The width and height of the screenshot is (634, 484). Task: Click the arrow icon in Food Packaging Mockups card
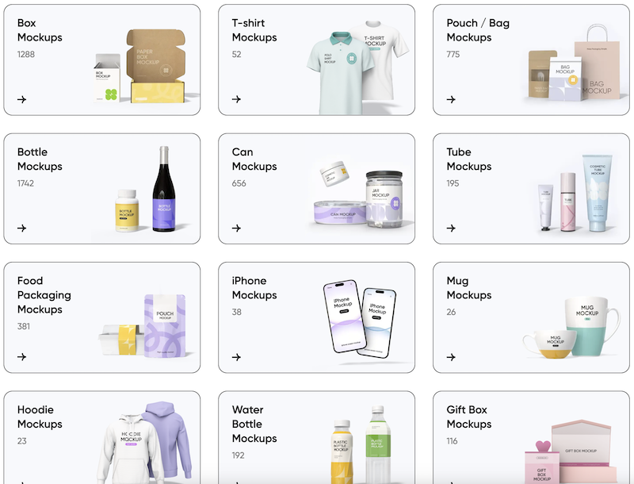click(22, 356)
